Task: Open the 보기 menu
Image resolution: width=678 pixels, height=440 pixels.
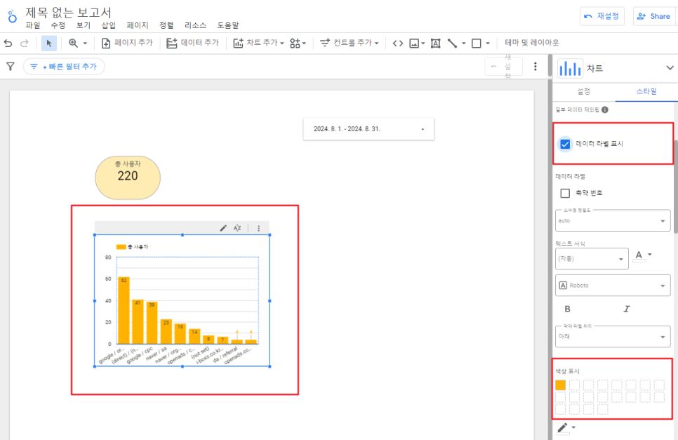Action: [x=84, y=25]
